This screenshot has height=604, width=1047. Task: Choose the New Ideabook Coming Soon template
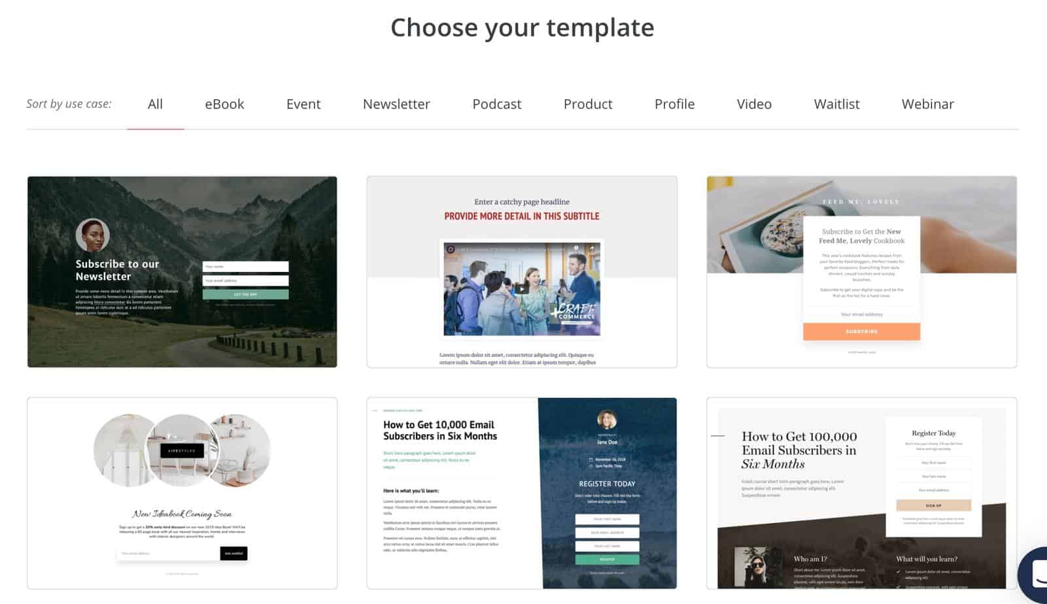(x=182, y=493)
